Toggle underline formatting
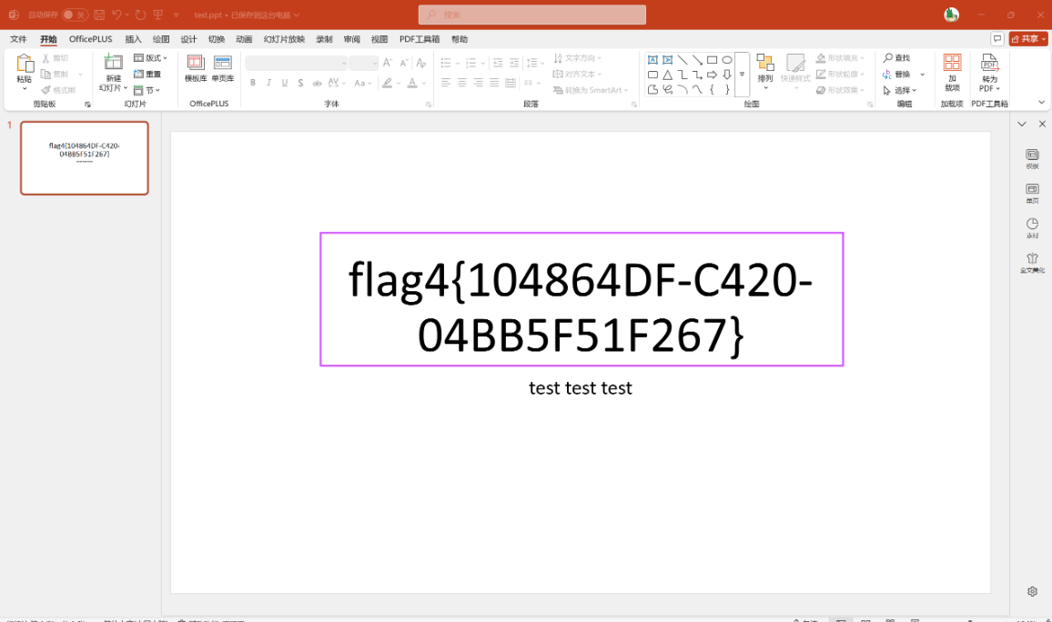Image resolution: width=1052 pixels, height=622 pixels. click(x=285, y=83)
